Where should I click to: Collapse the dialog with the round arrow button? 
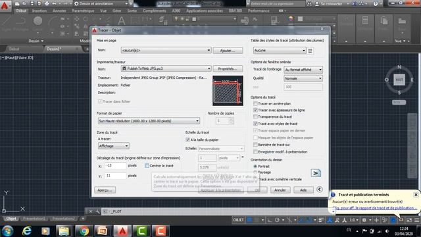click(320, 190)
